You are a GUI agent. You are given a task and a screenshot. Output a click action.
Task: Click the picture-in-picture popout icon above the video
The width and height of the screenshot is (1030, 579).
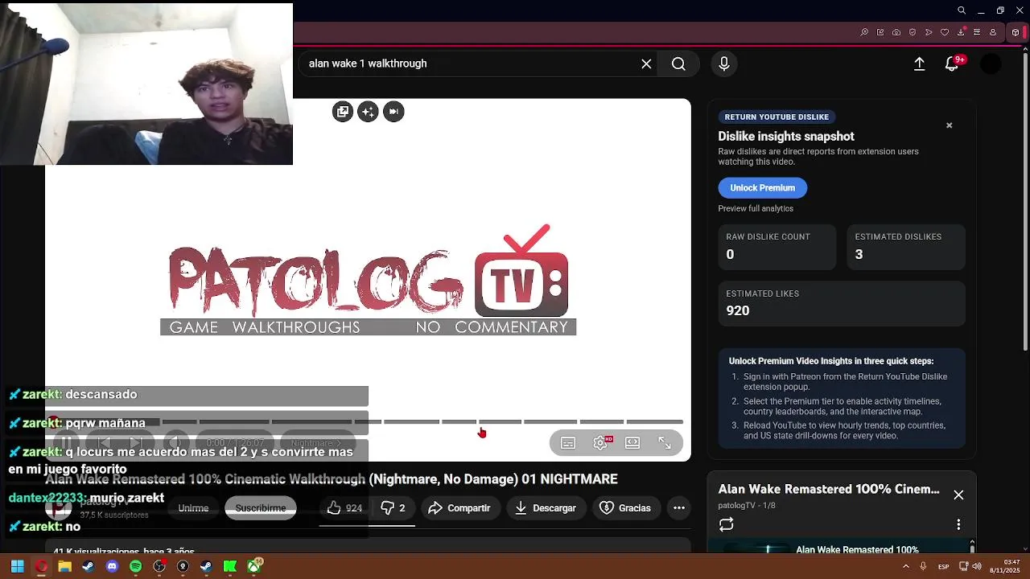pyautogui.click(x=343, y=112)
